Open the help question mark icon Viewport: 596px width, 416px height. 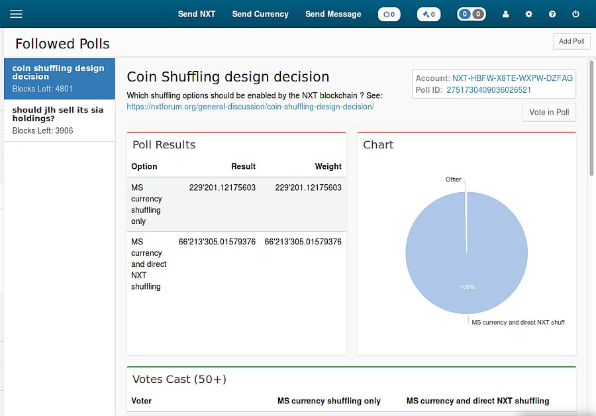point(552,14)
